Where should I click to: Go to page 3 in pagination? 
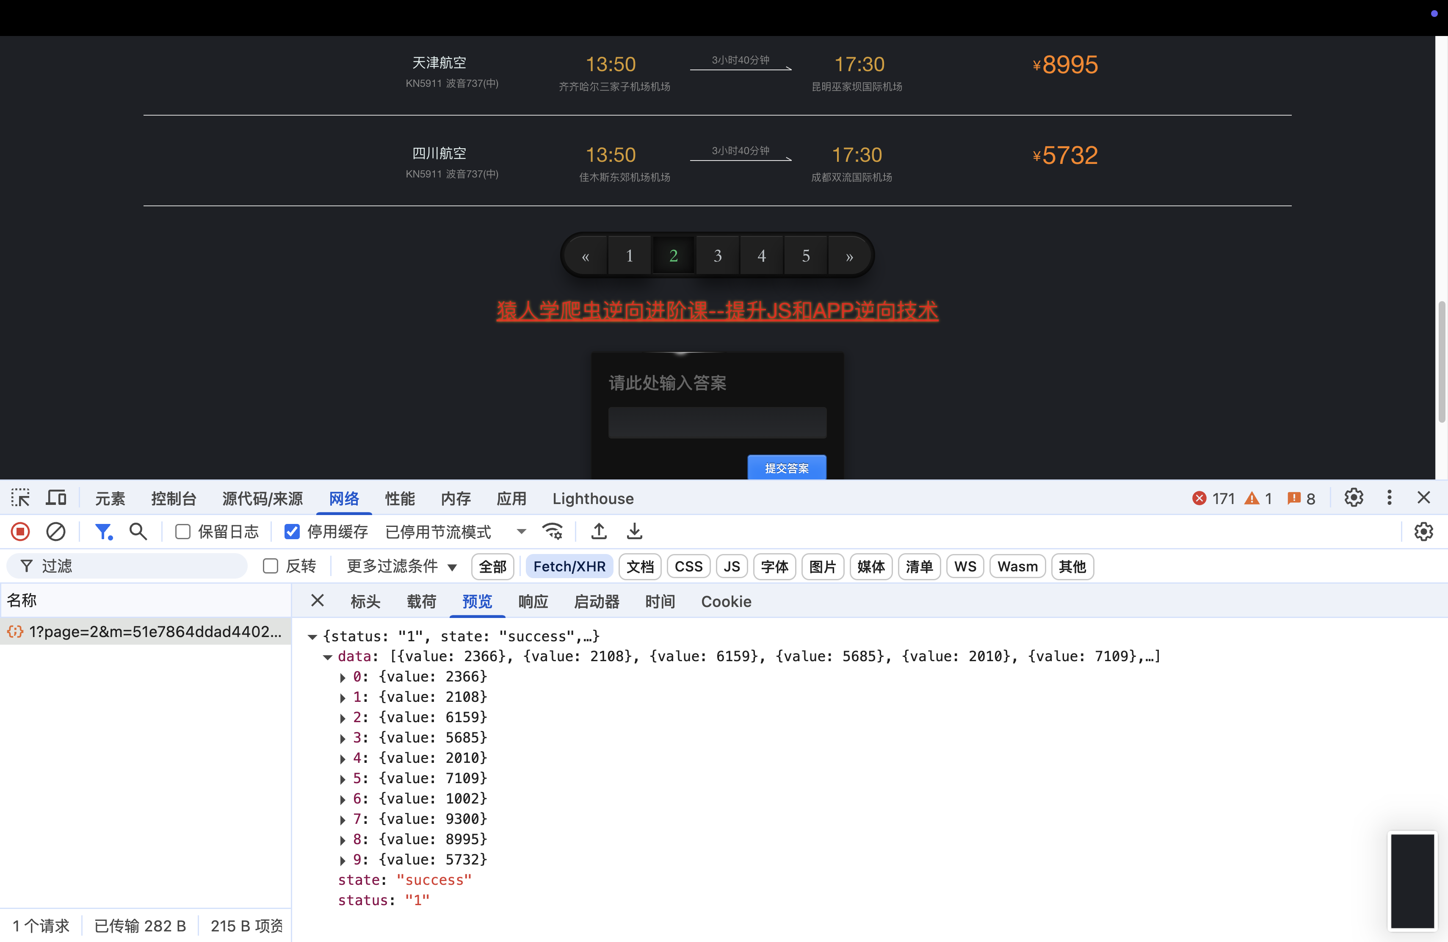coord(717,255)
